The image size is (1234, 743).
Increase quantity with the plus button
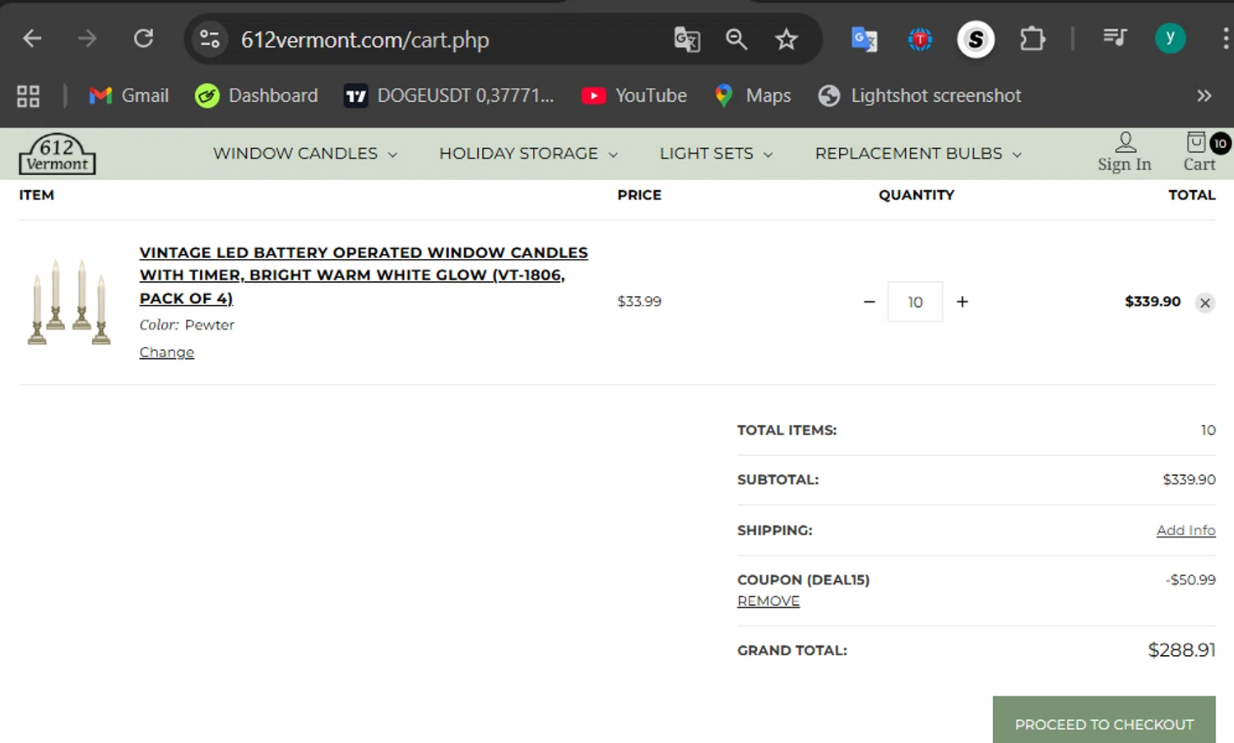tap(963, 302)
